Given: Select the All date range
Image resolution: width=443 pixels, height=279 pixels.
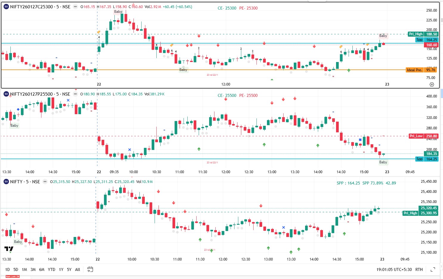Looking at the screenshot, I should (x=77, y=269).
